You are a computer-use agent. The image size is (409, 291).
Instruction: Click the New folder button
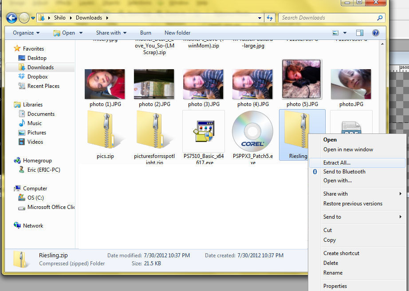[x=177, y=33]
